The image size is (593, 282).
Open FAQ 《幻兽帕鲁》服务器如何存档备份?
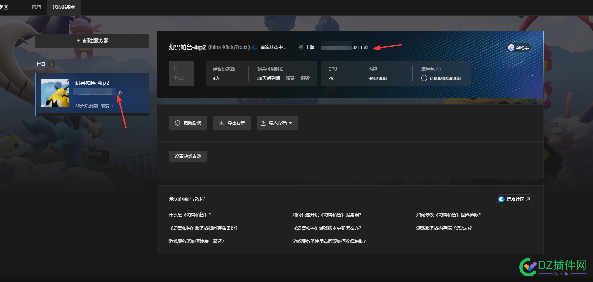(x=203, y=228)
